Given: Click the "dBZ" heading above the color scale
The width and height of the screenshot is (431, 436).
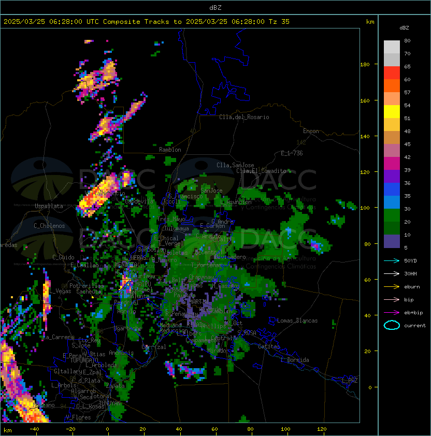Looking at the screenshot, I should pyautogui.click(x=404, y=28).
